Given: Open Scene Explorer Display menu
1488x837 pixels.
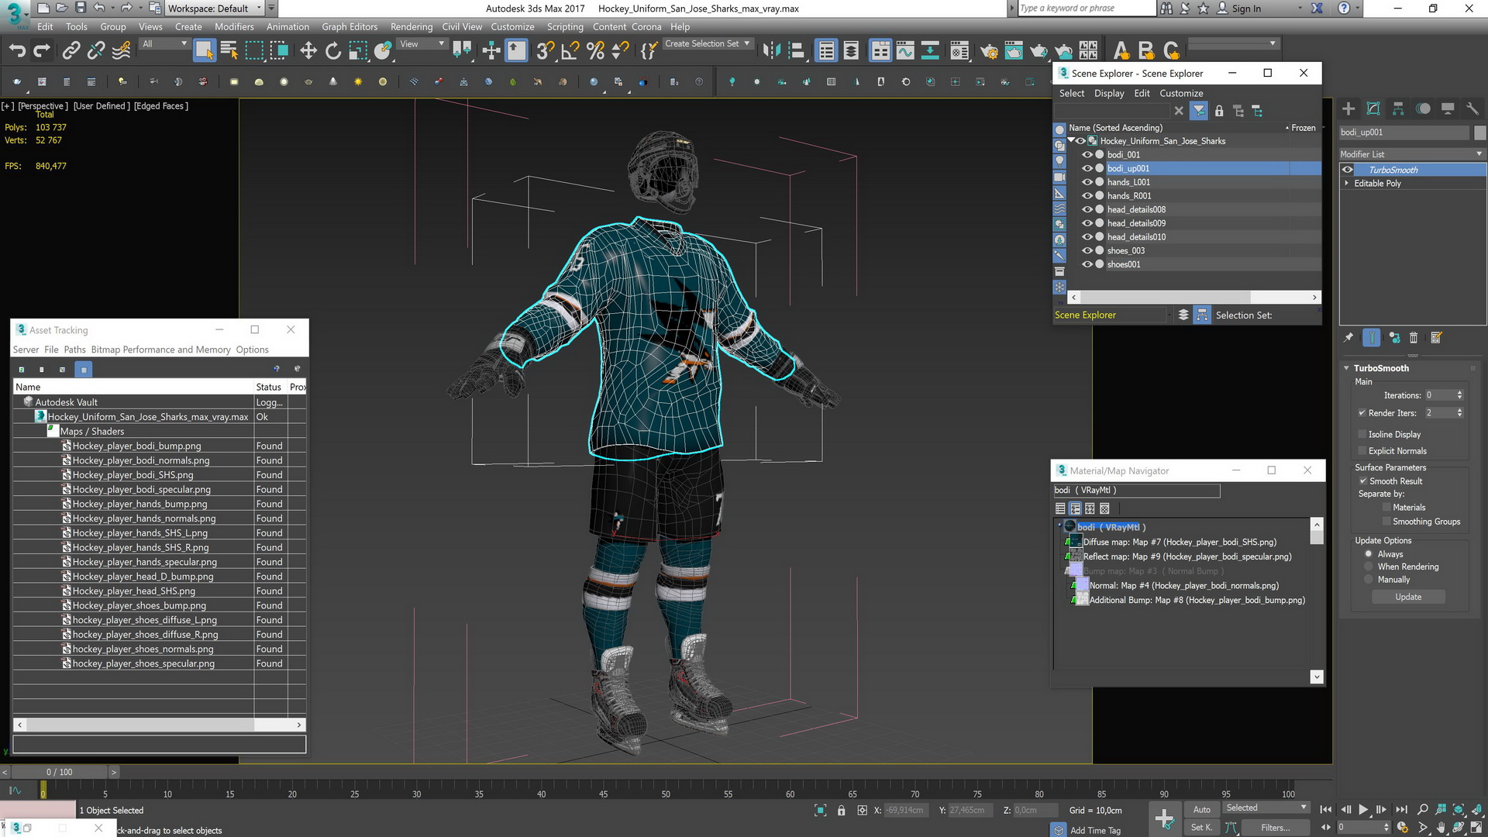Looking at the screenshot, I should [x=1109, y=93].
